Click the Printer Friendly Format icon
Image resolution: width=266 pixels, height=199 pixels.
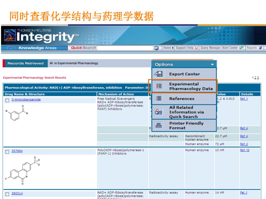pyautogui.click(x=159, y=125)
